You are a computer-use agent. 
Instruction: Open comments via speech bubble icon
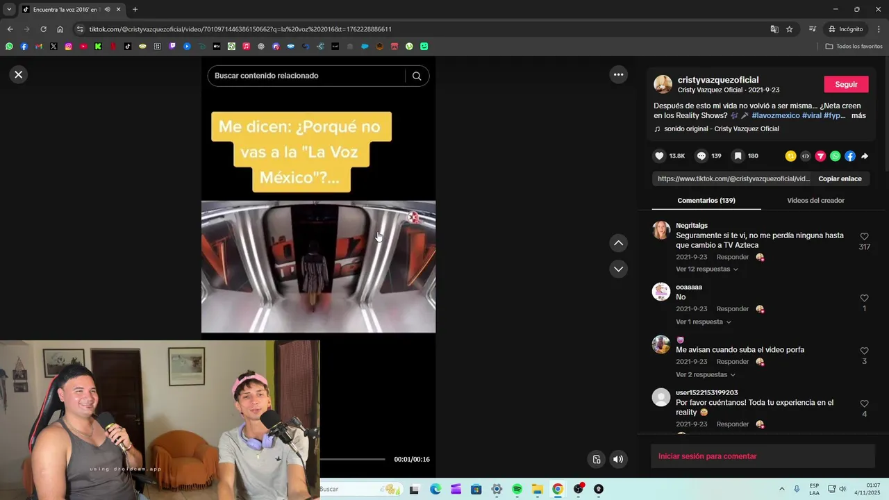(701, 156)
